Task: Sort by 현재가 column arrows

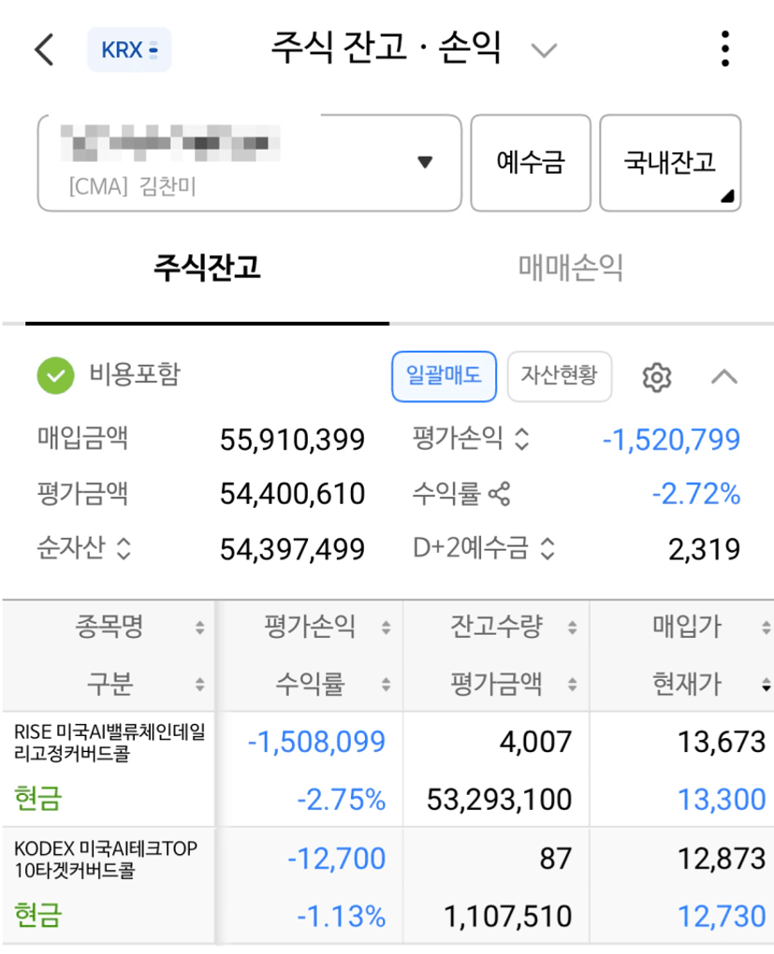Action: tap(767, 686)
